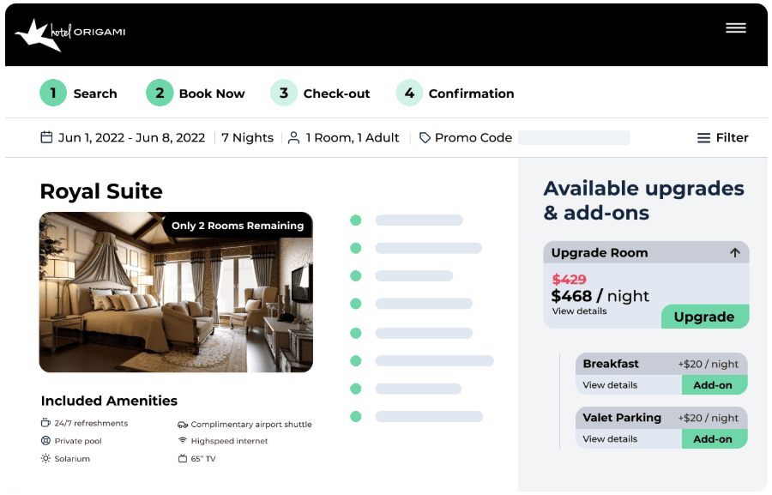Click the Promo Code input field
Screen dimensions: 772x495
coord(574,138)
